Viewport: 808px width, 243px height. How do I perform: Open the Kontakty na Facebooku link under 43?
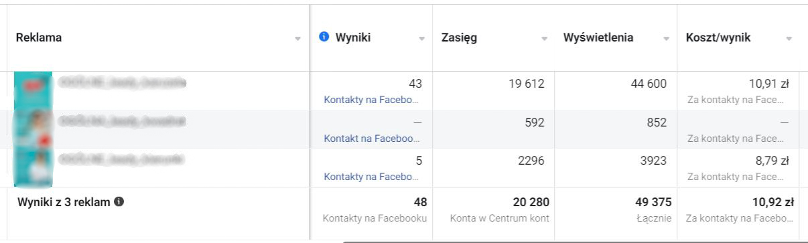point(372,100)
